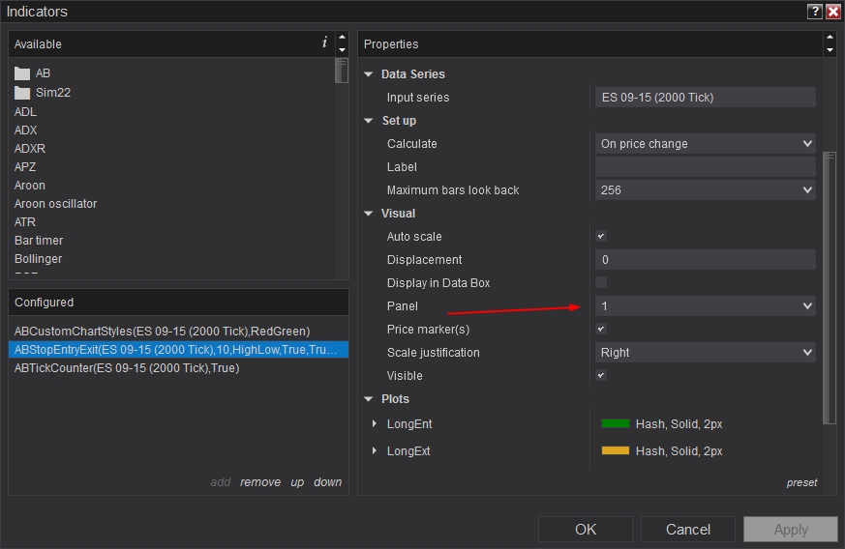This screenshot has height=549, width=845.
Task: Click the LongEnt green color swatch
Action: 616,424
